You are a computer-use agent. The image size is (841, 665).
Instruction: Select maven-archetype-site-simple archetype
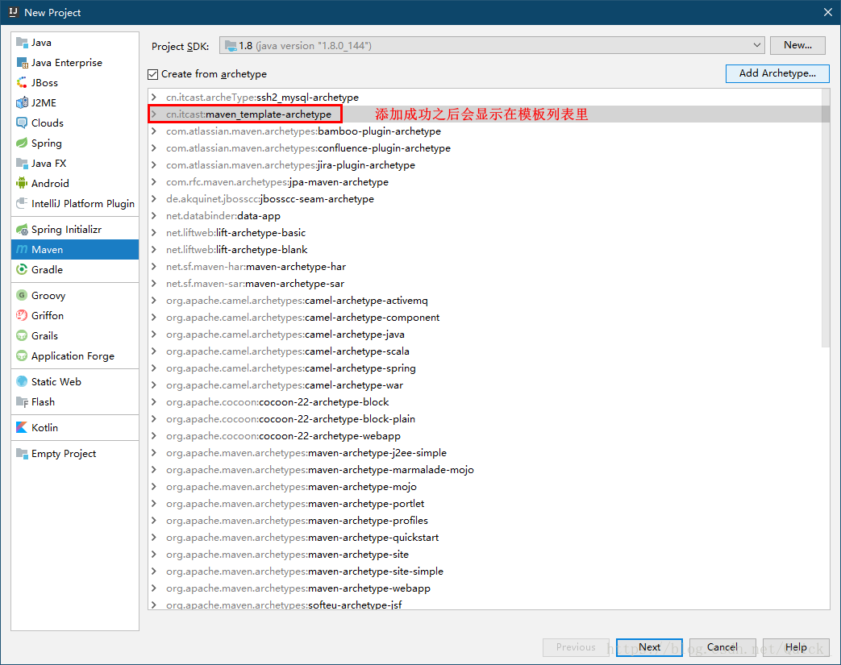click(485, 571)
